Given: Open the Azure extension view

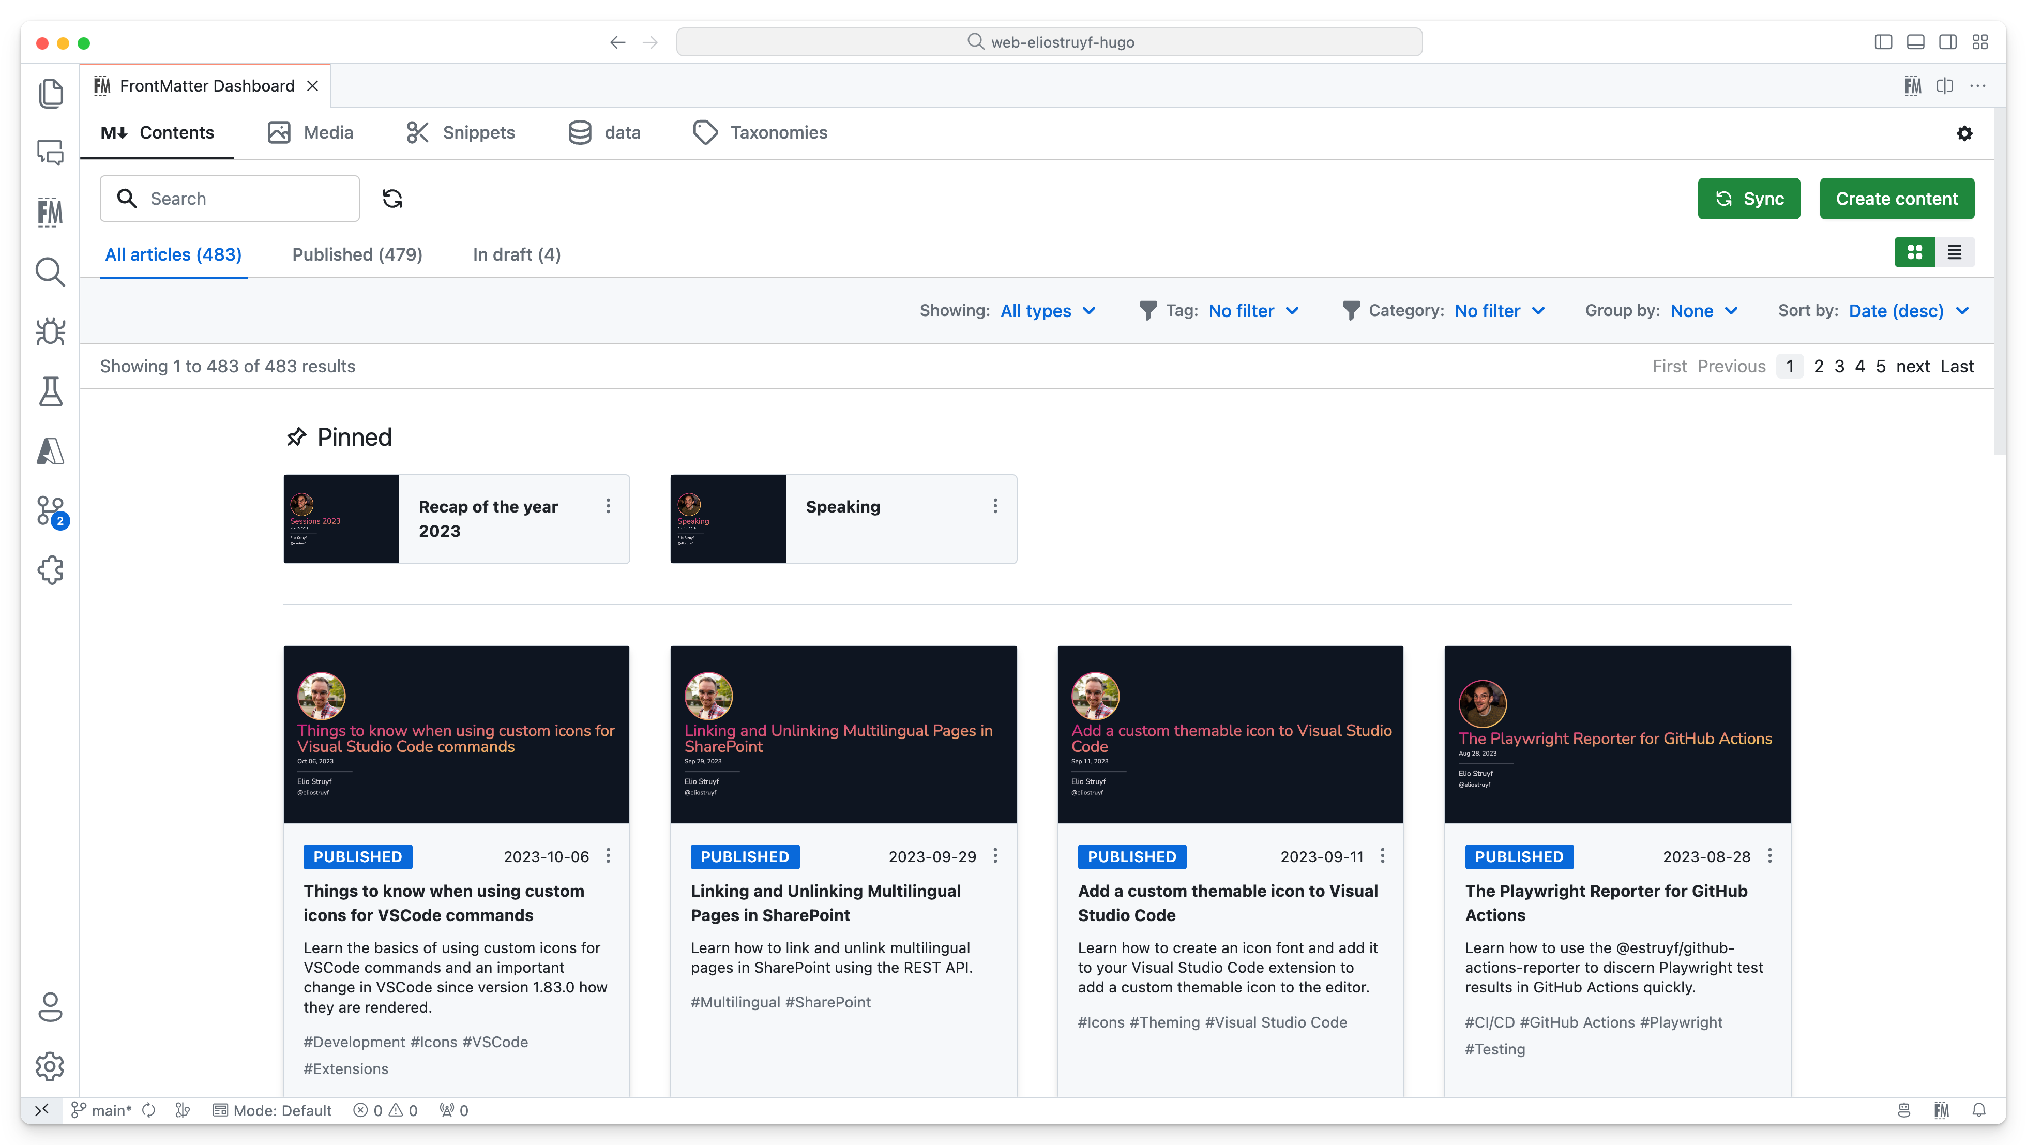Looking at the screenshot, I should click(x=51, y=451).
